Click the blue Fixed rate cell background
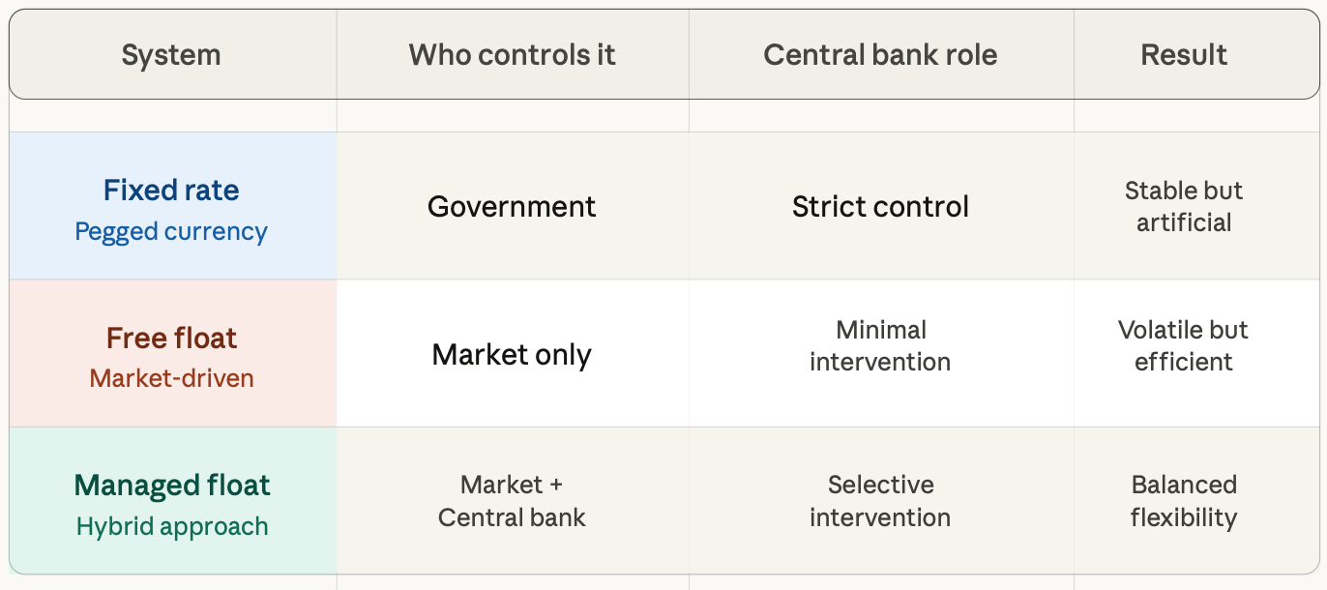 [173, 206]
